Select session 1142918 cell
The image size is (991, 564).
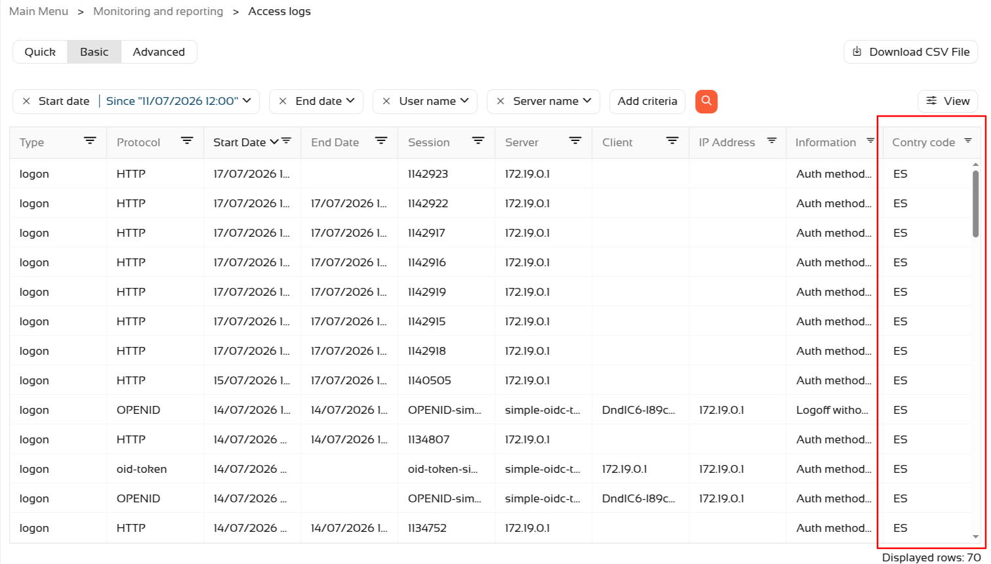[x=446, y=351]
